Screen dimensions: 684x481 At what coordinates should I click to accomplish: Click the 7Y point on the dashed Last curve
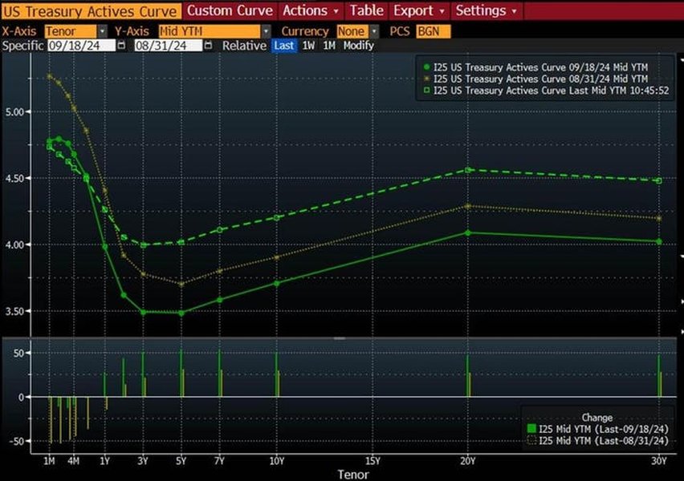pos(219,229)
